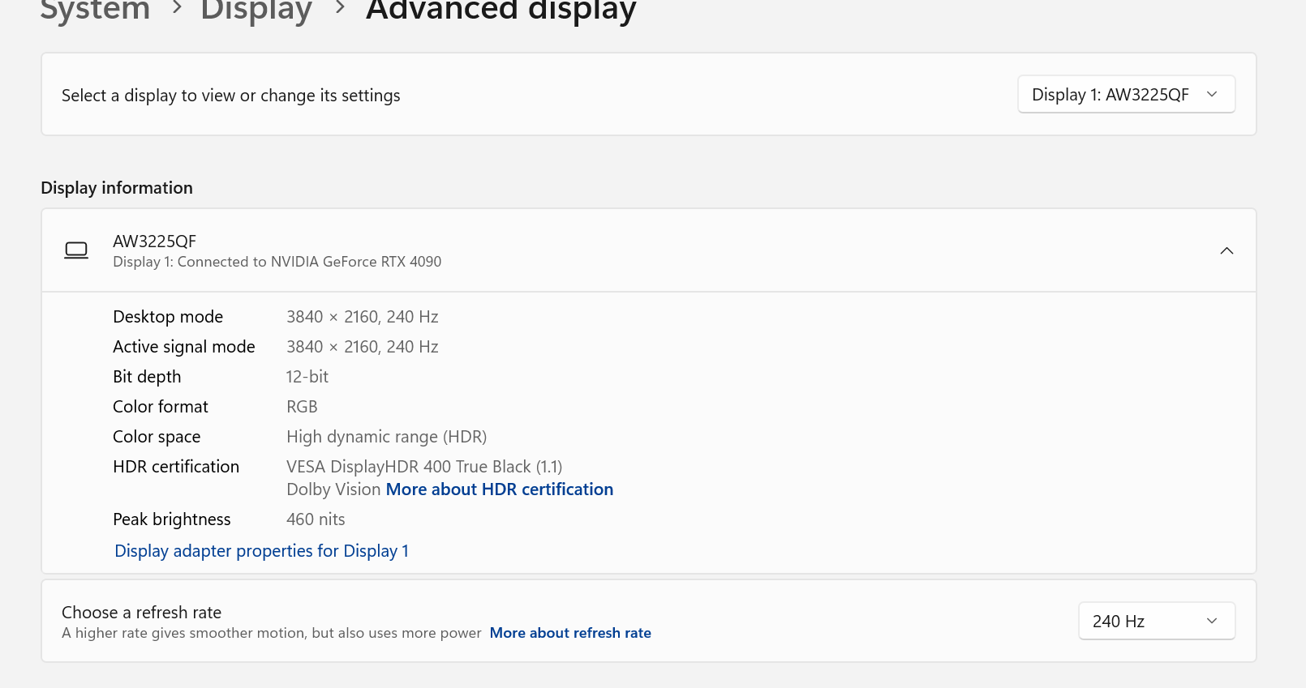Click the Dolby Vision text

[x=333, y=489]
